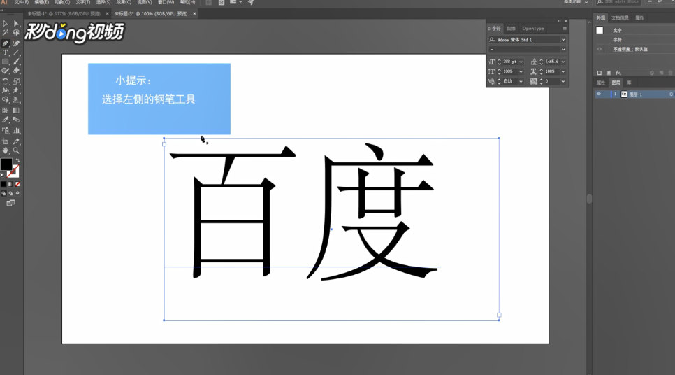This screenshot has width=675, height=375.
Task: Click the swap fill and stroke arrow
Action: (17, 160)
